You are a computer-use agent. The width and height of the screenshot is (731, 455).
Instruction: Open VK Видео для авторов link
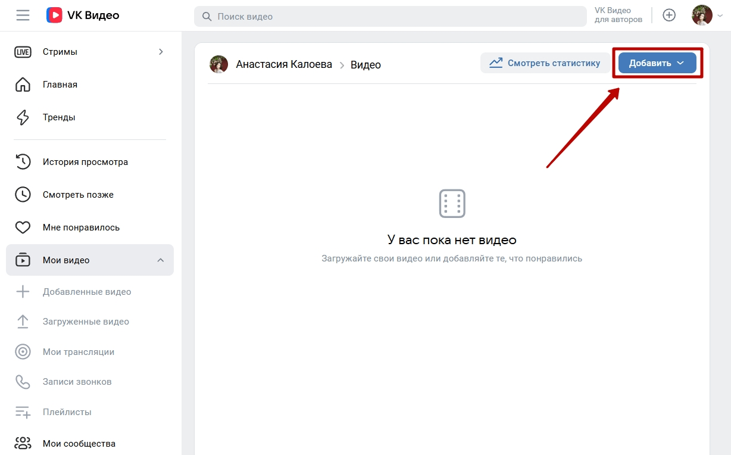618,15
